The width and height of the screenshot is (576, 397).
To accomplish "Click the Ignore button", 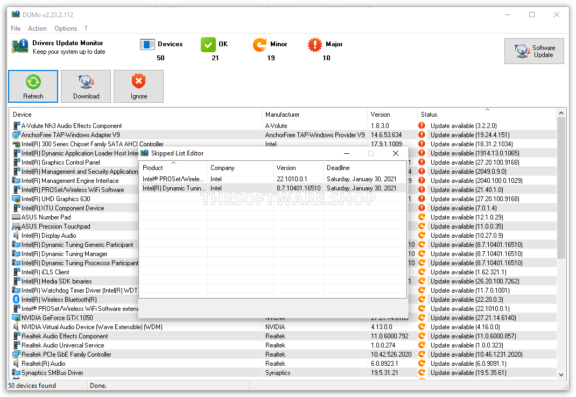I will [x=138, y=86].
